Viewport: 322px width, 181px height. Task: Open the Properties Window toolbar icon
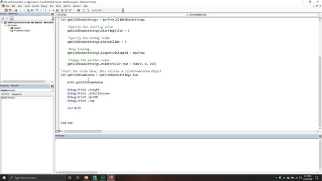(66, 10)
